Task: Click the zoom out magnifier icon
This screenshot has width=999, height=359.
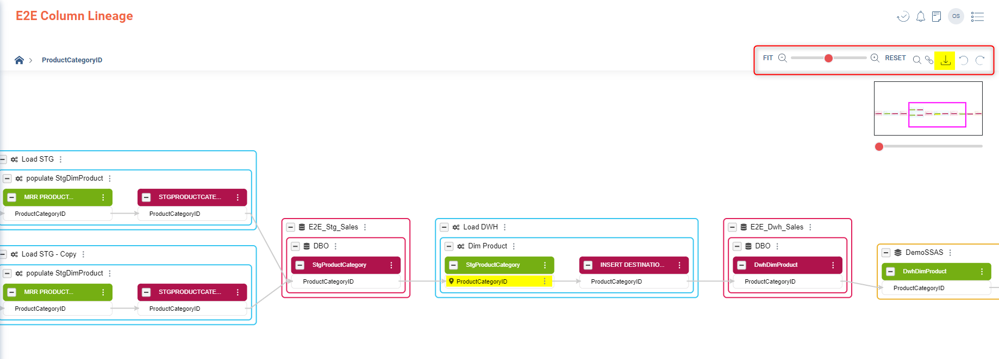Action: [x=783, y=58]
